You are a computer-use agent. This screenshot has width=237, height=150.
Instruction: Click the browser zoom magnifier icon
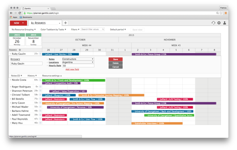217,13
